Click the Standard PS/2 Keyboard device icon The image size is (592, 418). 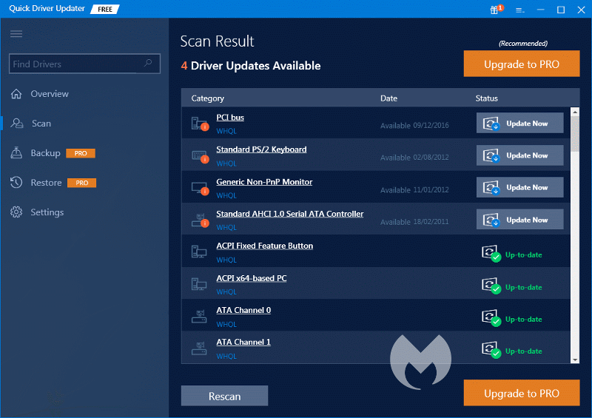(200, 155)
